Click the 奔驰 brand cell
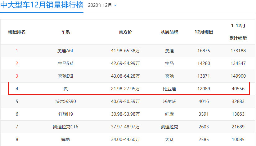Viewport: 256px width, 146px height. coord(169,76)
